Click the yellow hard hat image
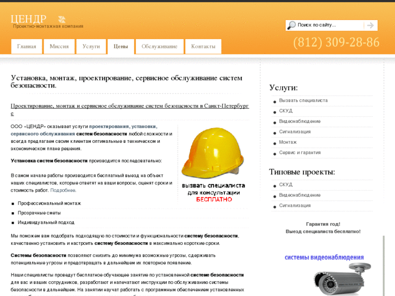 [212, 152]
